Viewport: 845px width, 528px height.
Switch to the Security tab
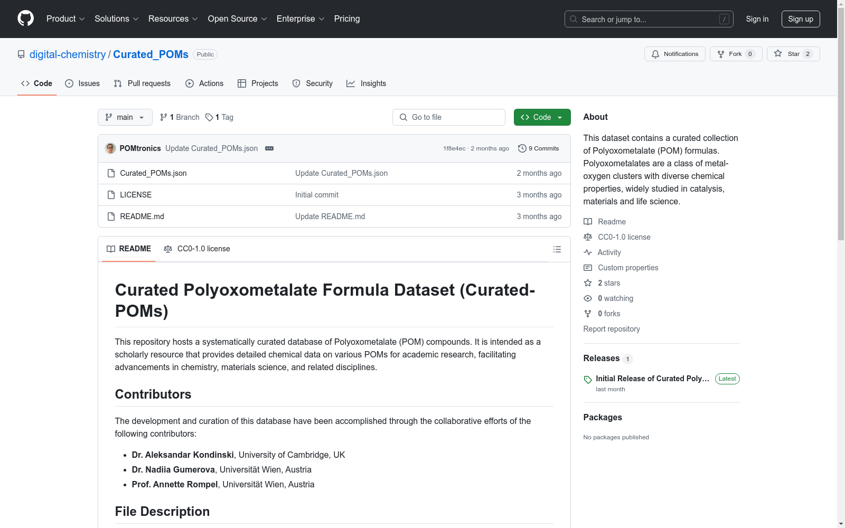(x=313, y=83)
